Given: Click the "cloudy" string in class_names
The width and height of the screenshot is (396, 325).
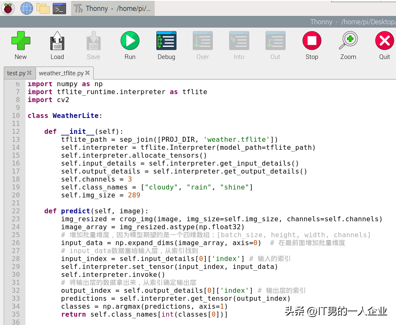Looking at the screenshot, I should pyautogui.click(x=162, y=187).
